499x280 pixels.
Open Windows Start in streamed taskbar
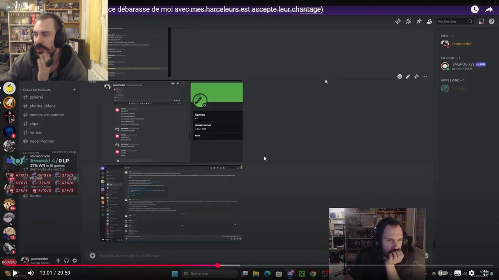point(175,274)
